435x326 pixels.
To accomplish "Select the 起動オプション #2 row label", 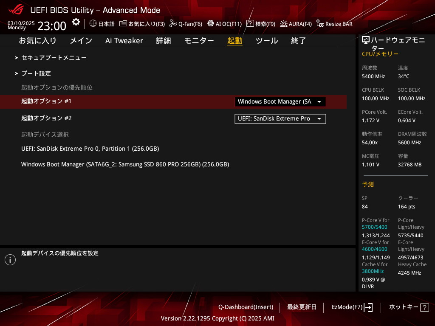I will [x=46, y=118].
